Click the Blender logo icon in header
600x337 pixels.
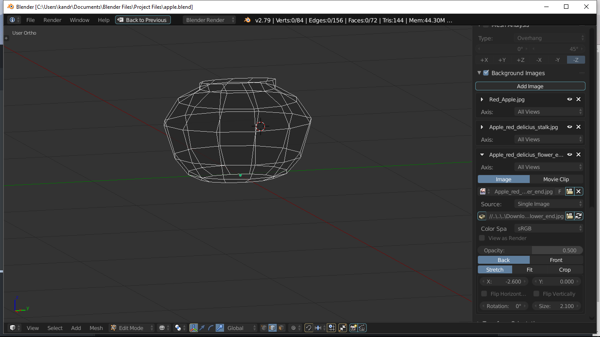(x=247, y=20)
